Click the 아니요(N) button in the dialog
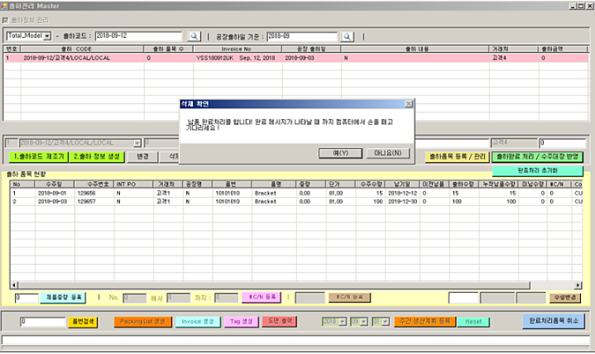Screen dimensions: 595x354 pyautogui.click(x=388, y=153)
